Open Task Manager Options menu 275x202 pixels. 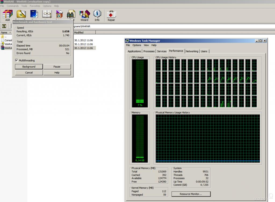point(137,45)
